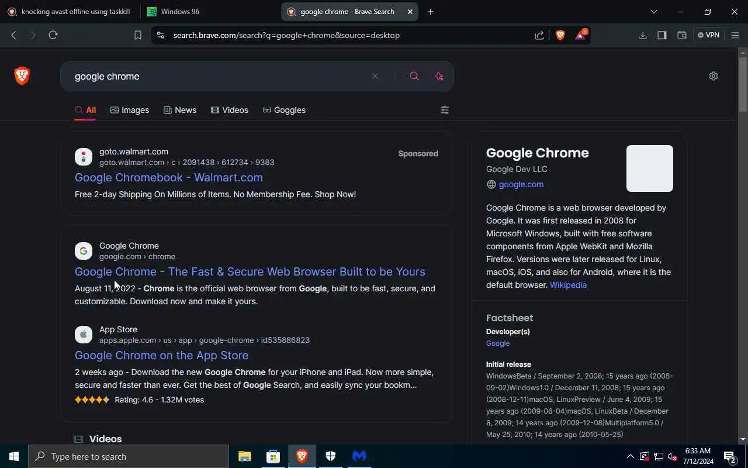Ask AI answer sparkle icon

[x=439, y=76]
